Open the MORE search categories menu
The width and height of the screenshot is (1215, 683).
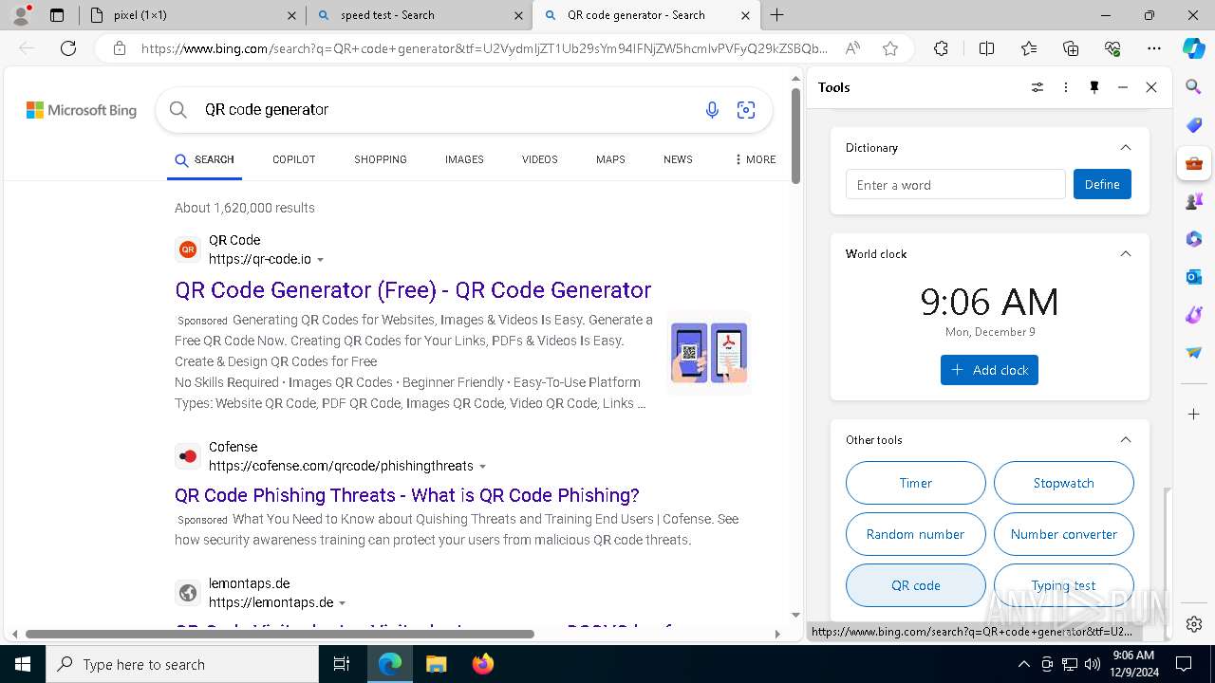(x=756, y=159)
